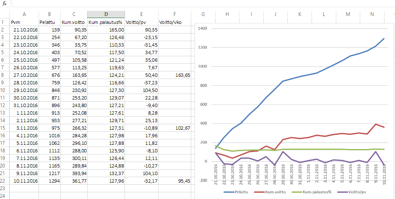The image size is (395, 199).
Task: Select column E header
Action: tap(141, 14)
